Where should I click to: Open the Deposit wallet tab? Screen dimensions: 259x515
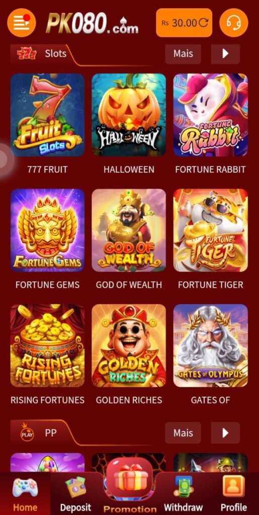[x=75, y=494]
